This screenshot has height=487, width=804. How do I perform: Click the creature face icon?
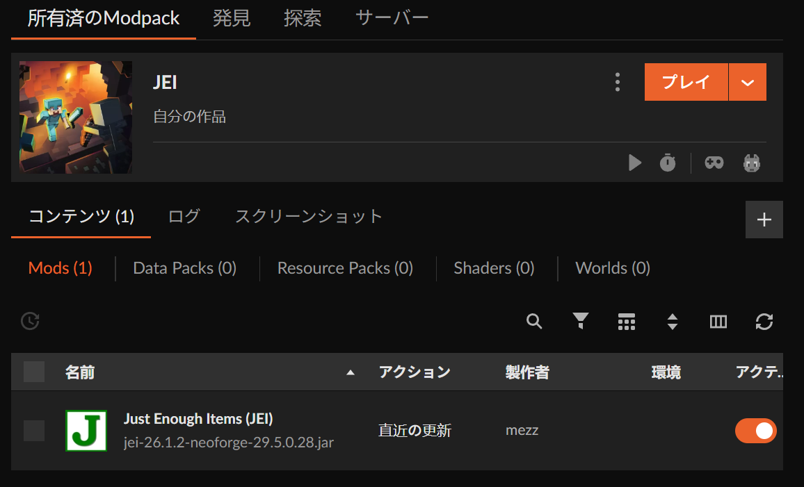click(752, 163)
